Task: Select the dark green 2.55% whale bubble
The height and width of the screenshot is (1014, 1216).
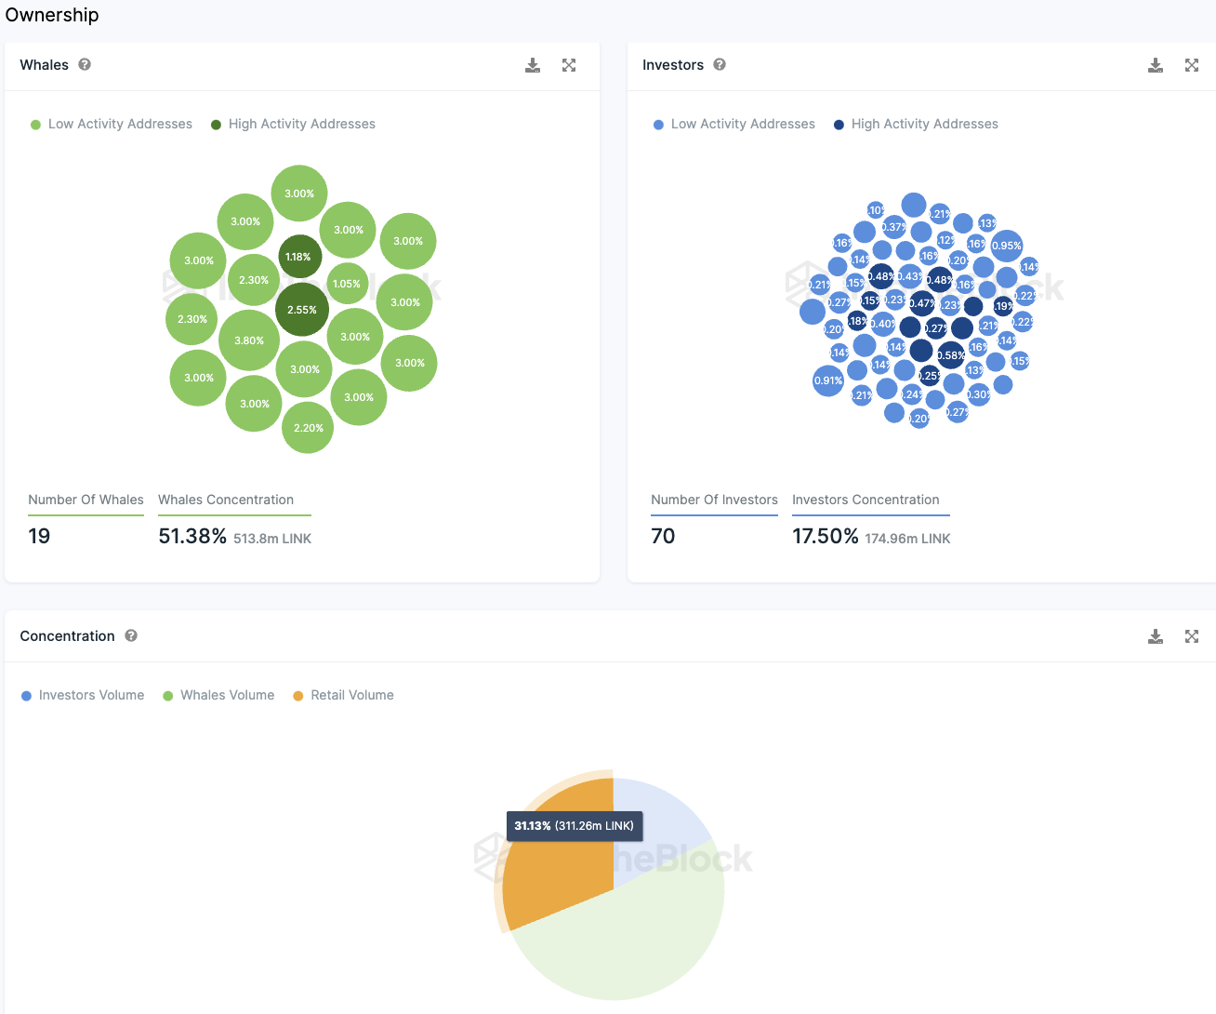Action: coord(302,310)
